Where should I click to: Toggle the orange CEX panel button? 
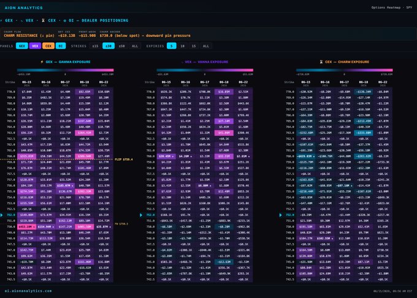(x=48, y=46)
